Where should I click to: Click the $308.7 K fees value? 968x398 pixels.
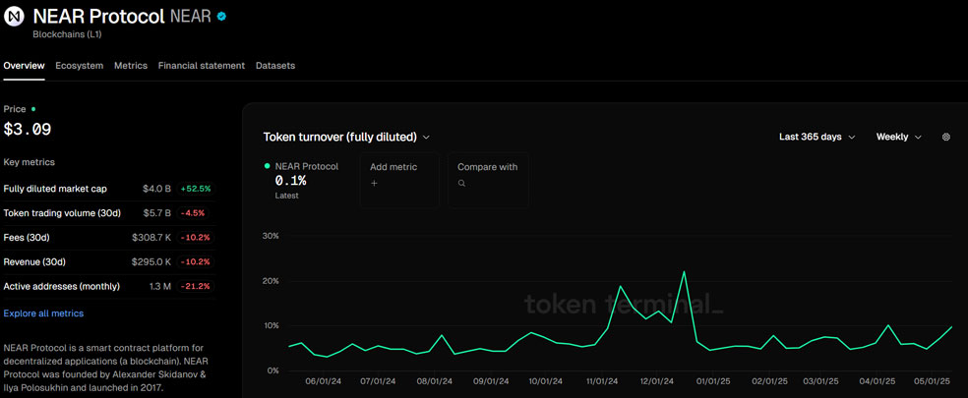pyautogui.click(x=151, y=238)
